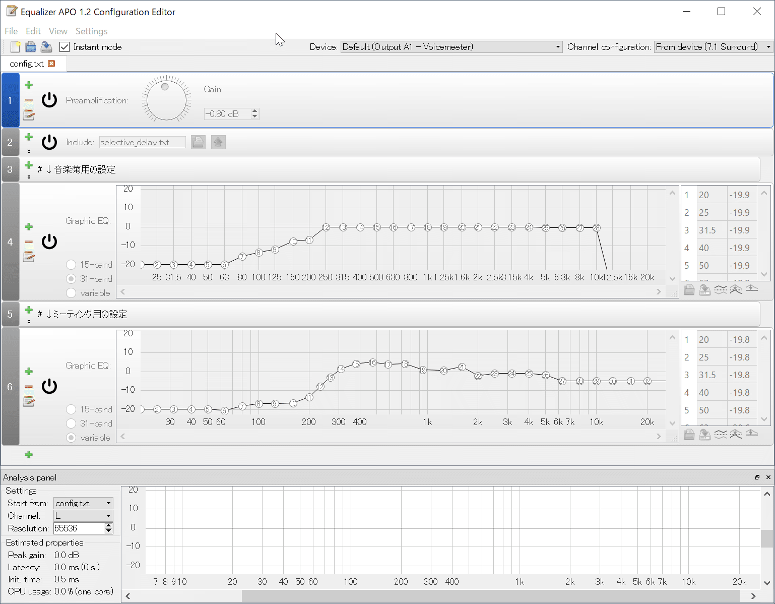This screenshot has height=604, width=775.
Task: Close the Analysis panel
Action: 768,477
